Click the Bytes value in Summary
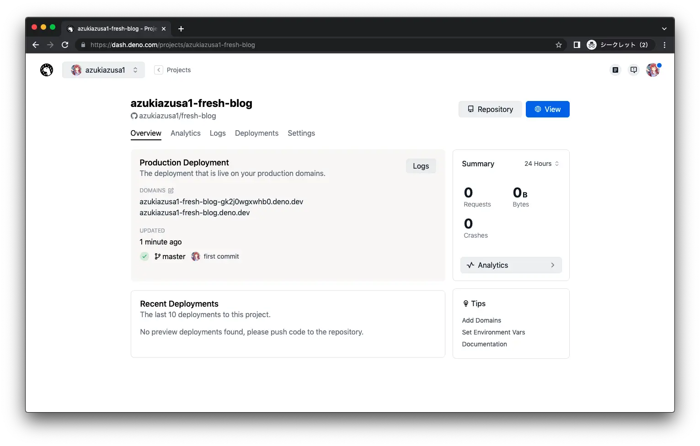 point(520,192)
